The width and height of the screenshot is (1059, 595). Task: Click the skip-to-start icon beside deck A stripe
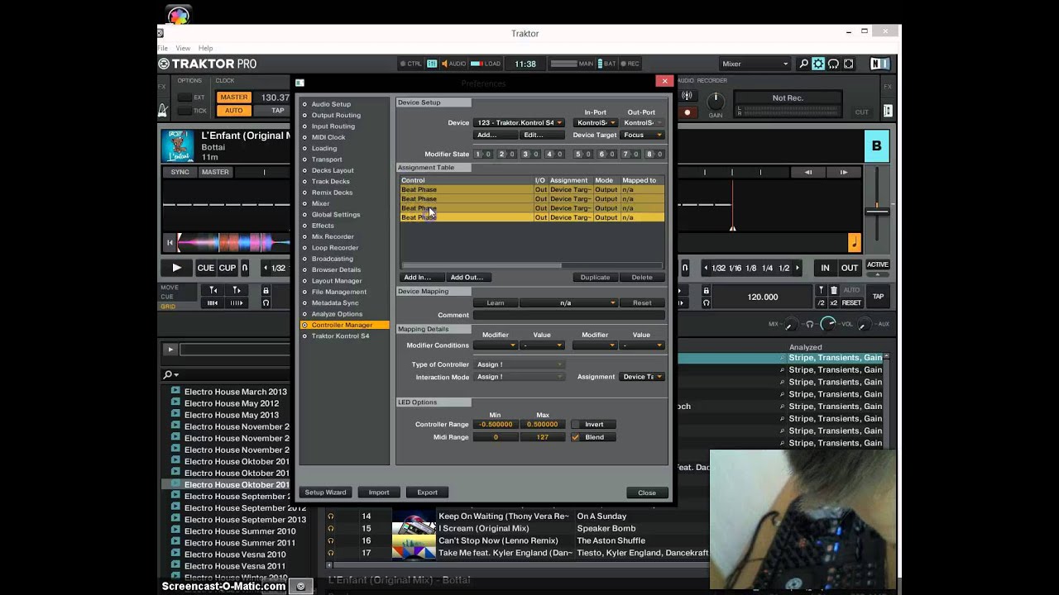tap(170, 242)
